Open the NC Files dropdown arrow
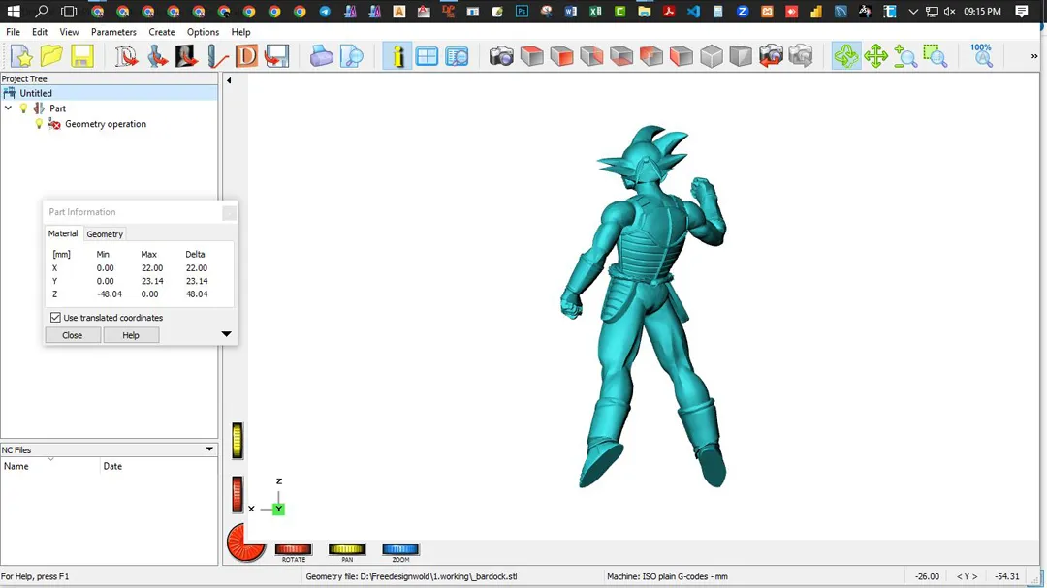The image size is (1047, 588). point(209,449)
